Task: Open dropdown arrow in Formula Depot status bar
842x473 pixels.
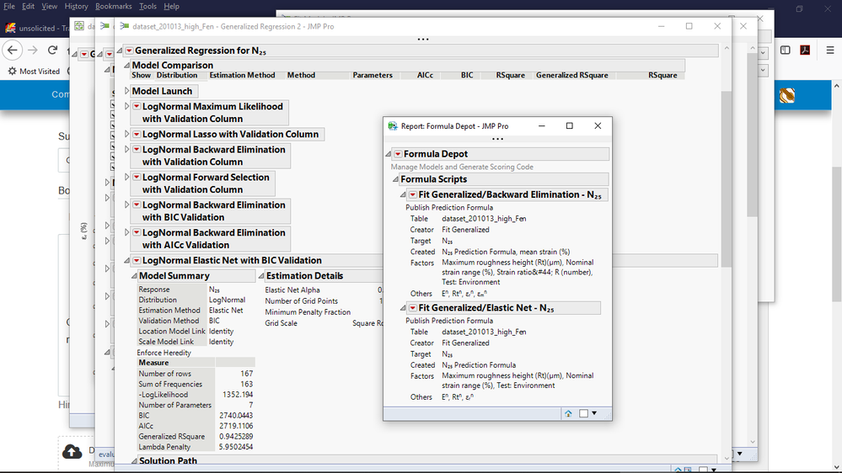Action: 594,413
